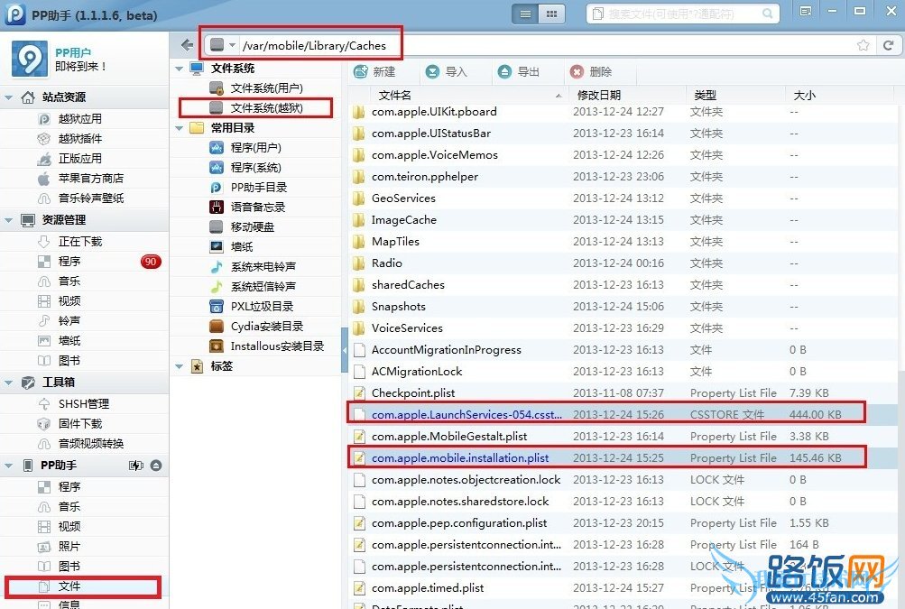Open 语音备忘录 directory
The image size is (905, 609).
click(x=247, y=208)
